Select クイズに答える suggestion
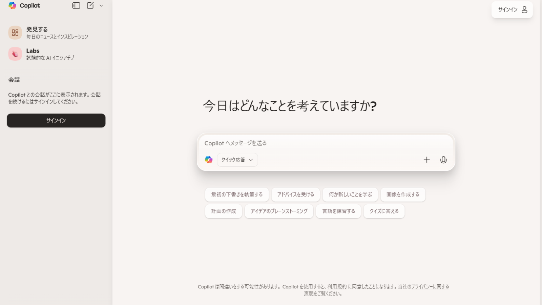 point(384,211)
